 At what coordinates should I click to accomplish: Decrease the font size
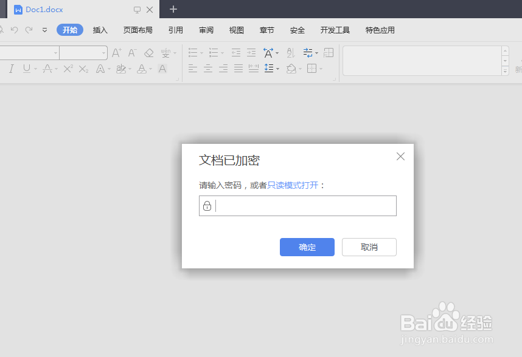tap(131, 53)
